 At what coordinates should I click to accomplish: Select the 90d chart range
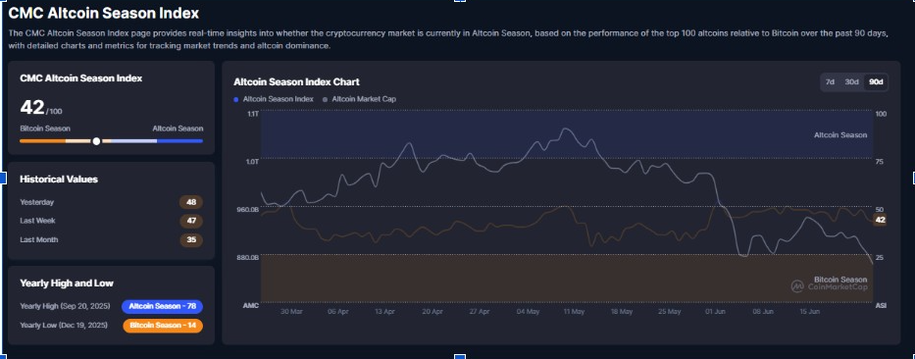point(876,82)
